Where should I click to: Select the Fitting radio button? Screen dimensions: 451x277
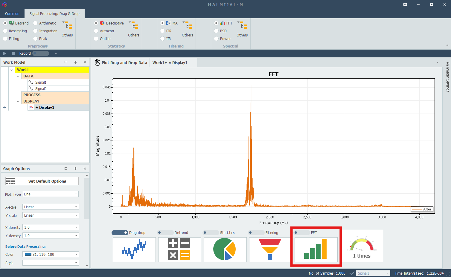[5, 39]
